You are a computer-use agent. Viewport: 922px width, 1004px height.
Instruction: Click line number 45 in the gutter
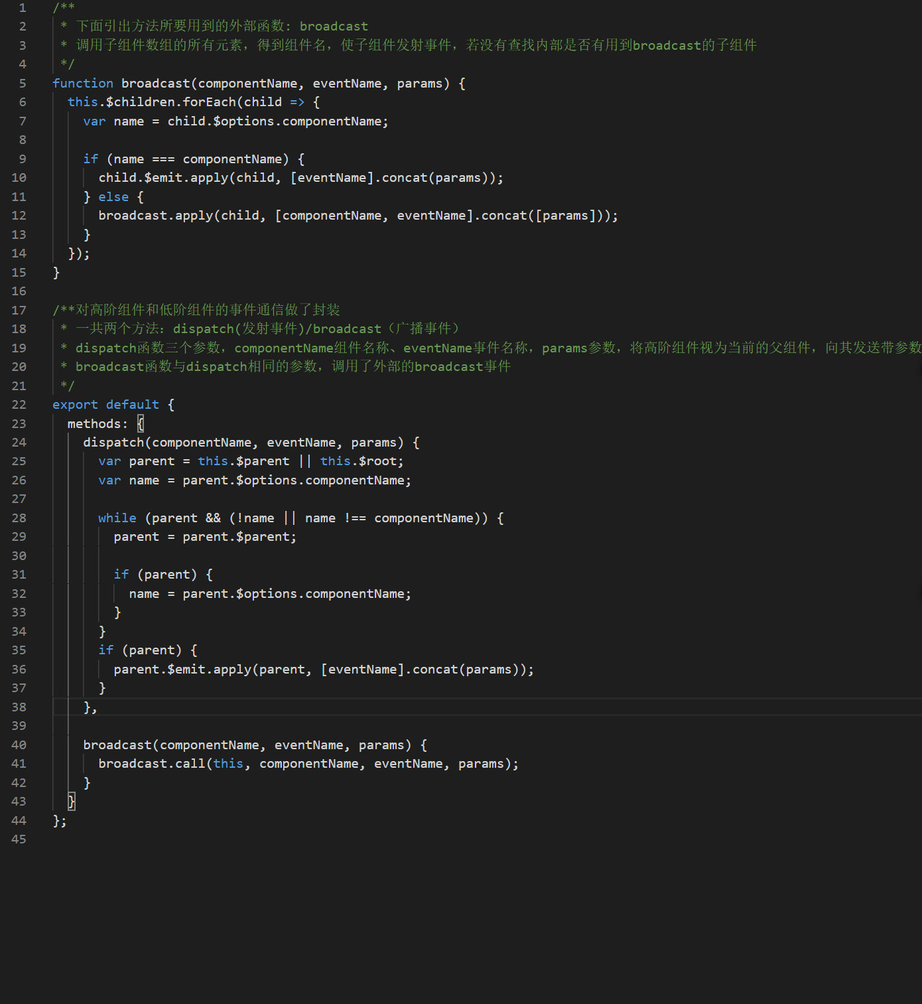(x=19, y=839)
